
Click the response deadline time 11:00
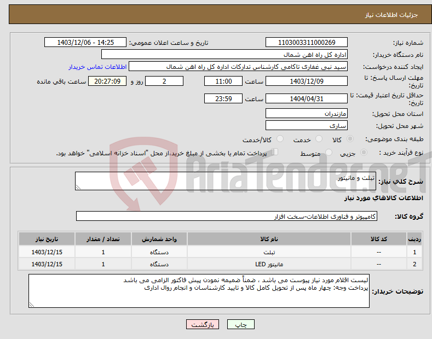tap(223, 81)
